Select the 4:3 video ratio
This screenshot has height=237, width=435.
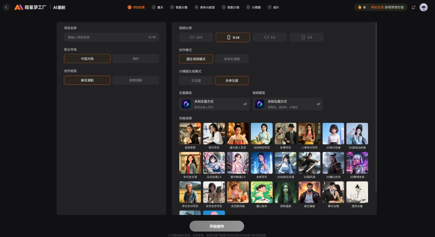pyautogui.click(x=269, y=37)
